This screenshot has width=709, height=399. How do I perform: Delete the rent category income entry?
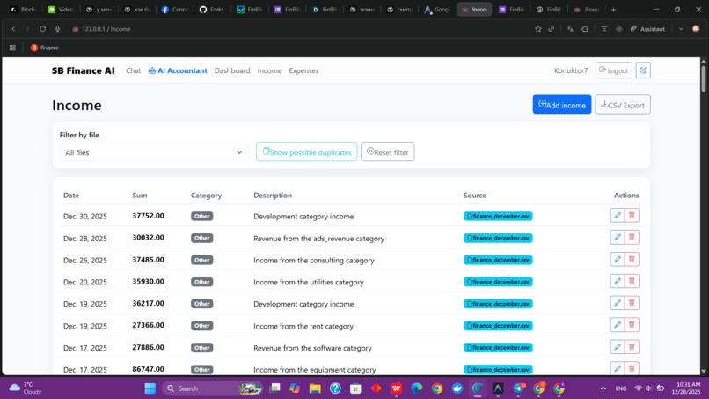click(x=632, y=325)
